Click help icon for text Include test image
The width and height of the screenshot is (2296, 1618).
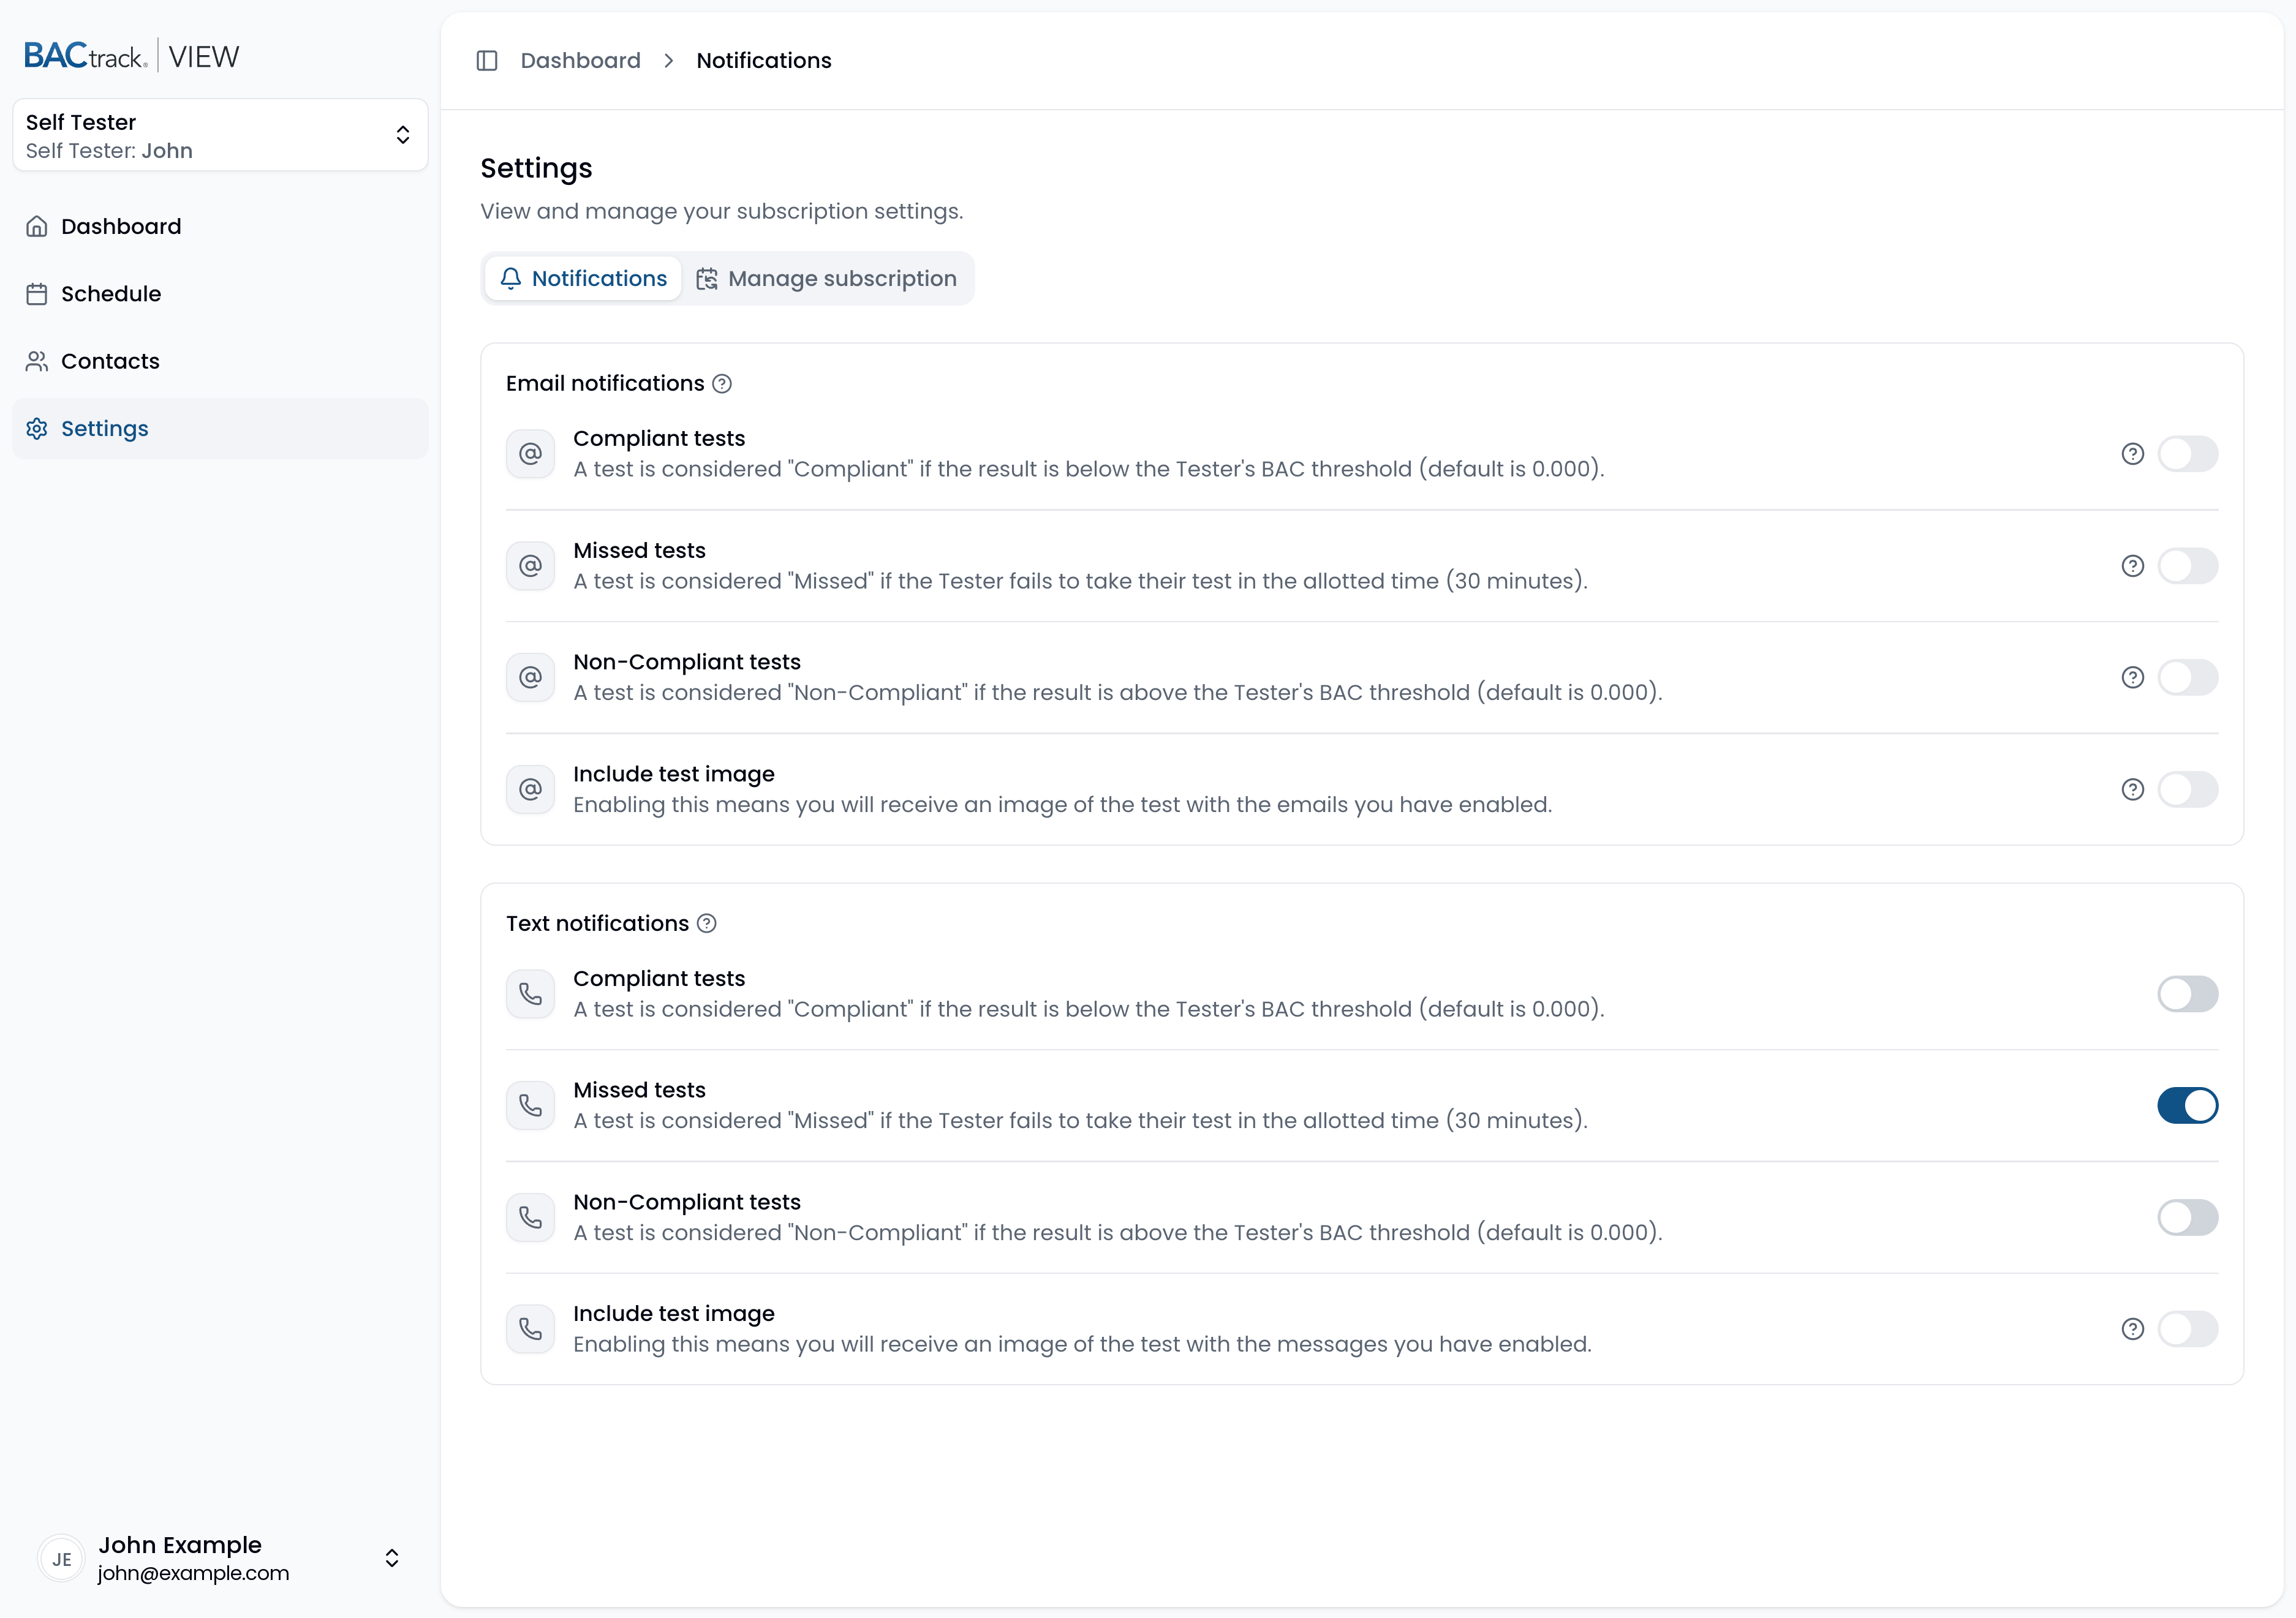2133,1329
